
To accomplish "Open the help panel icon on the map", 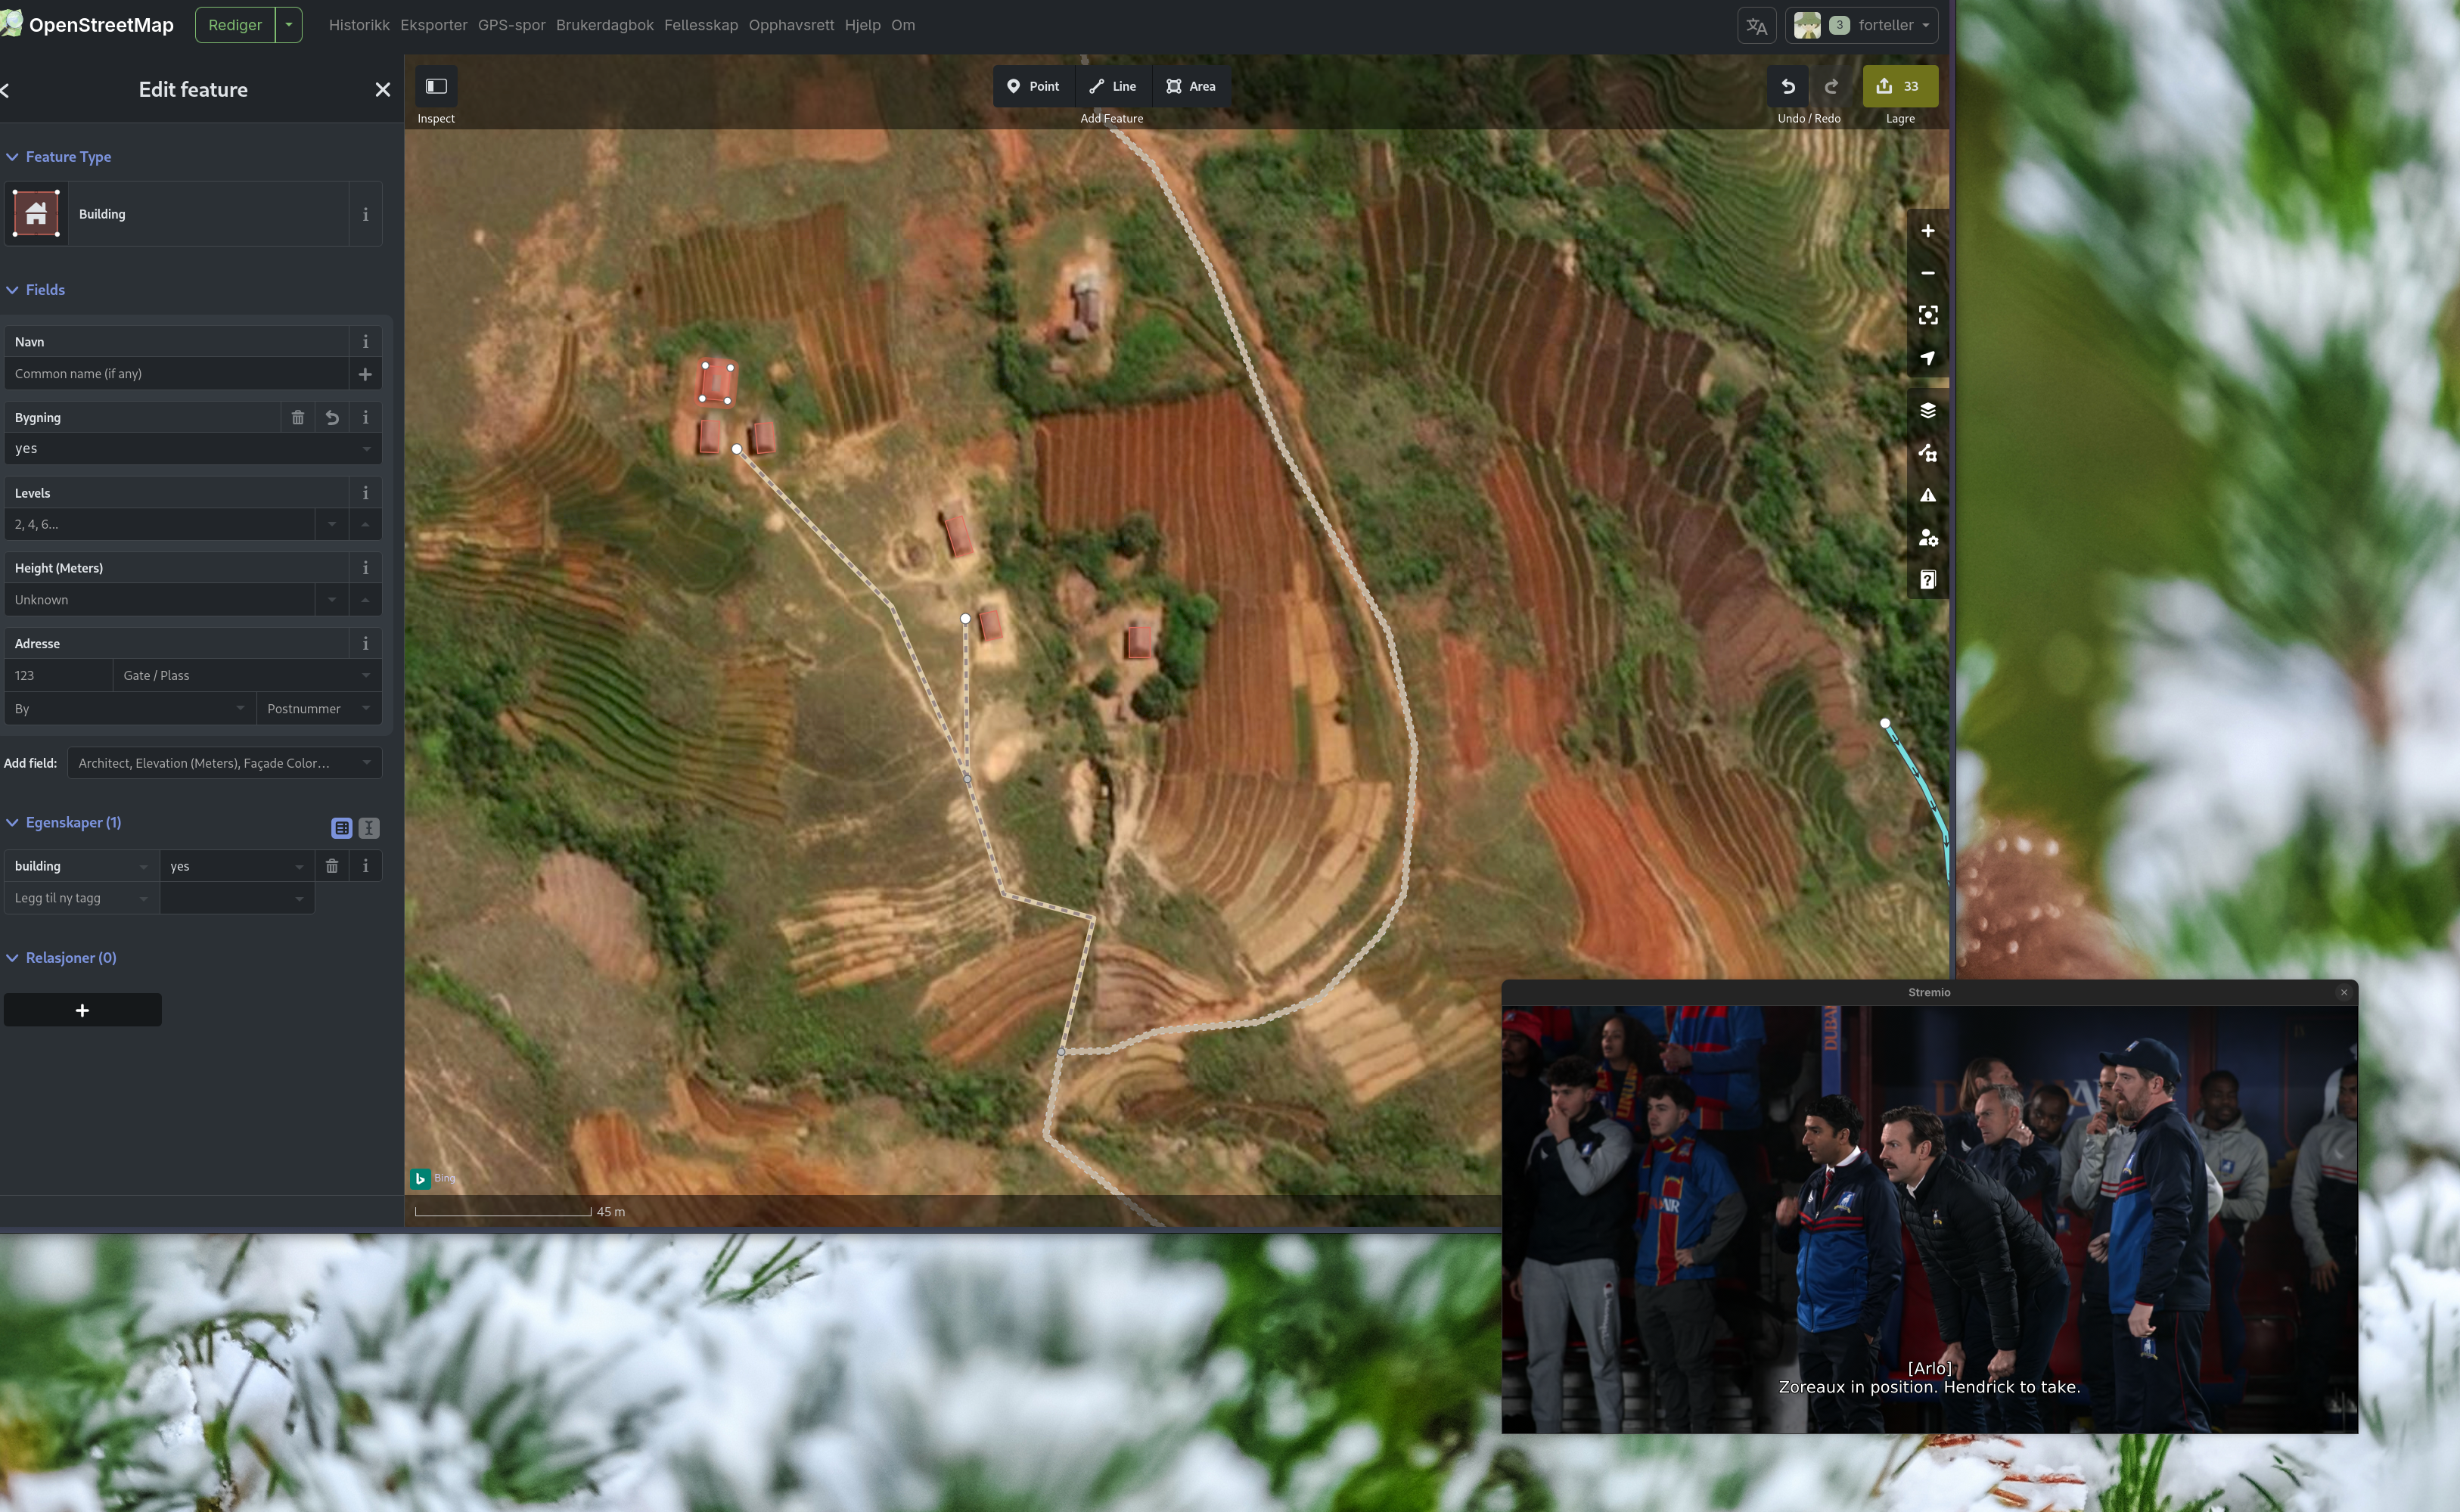I will 1927,580.
